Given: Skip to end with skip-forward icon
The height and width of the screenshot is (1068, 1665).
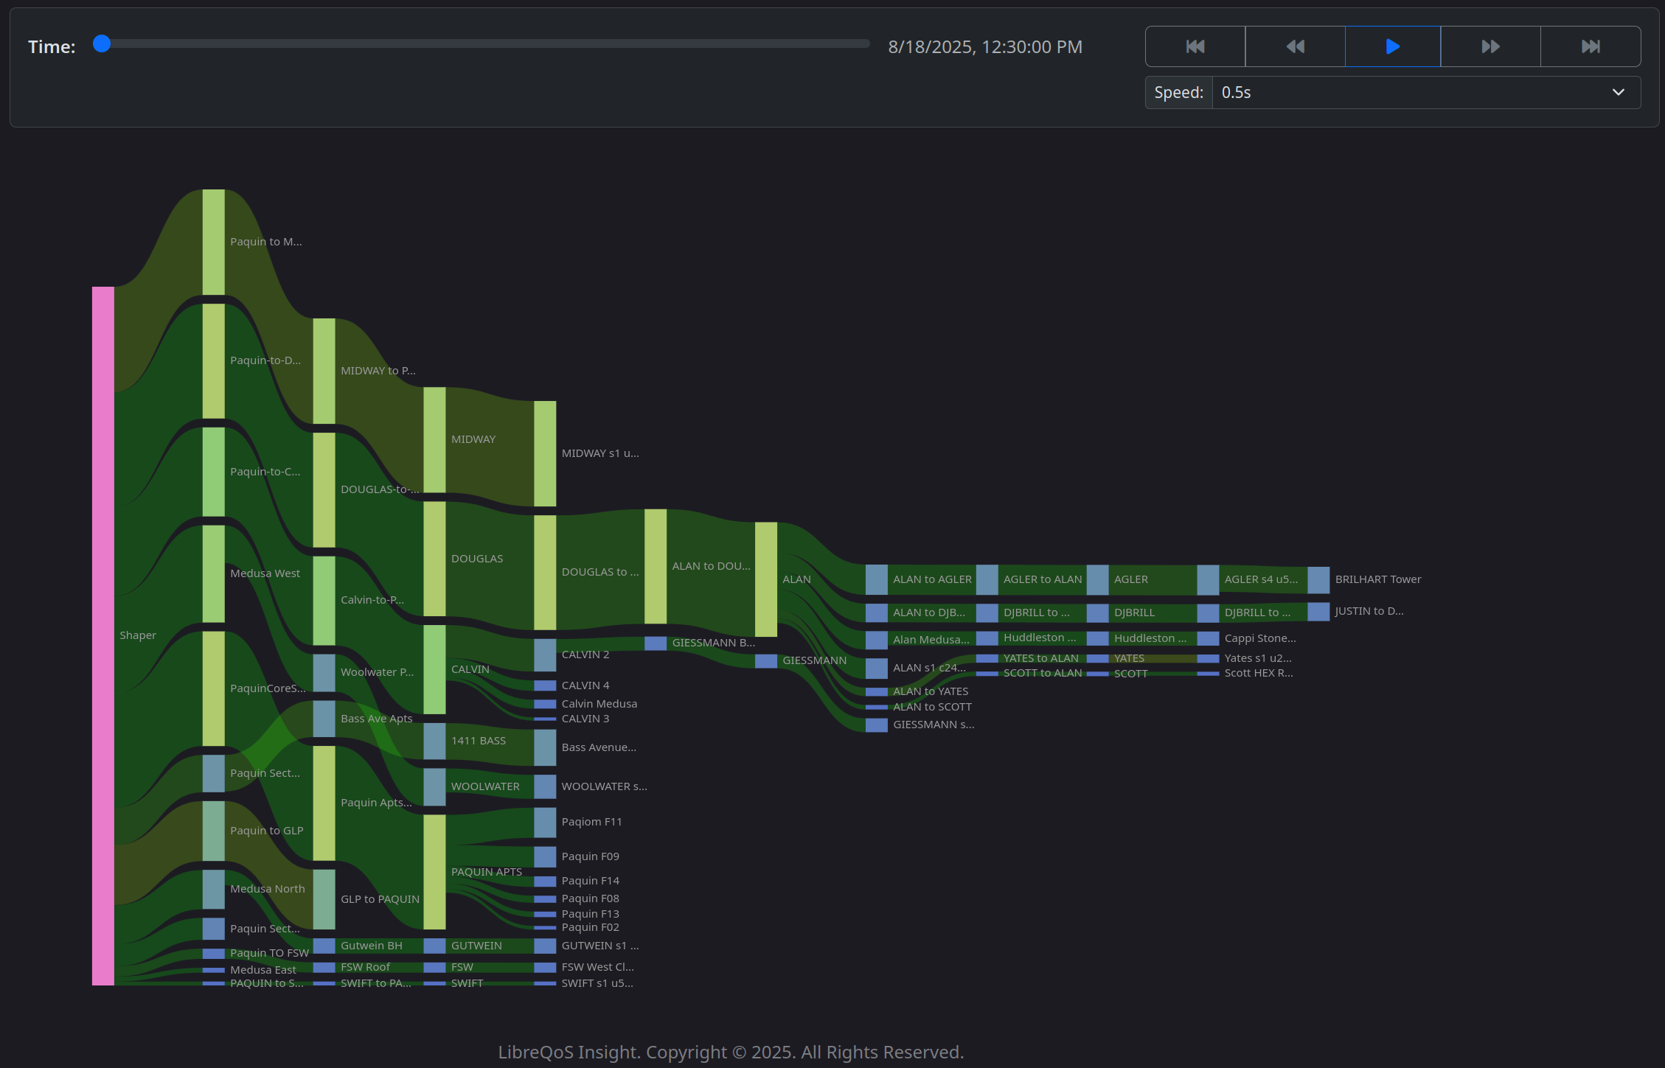Looking at the screenshot, I should 1591,46.
